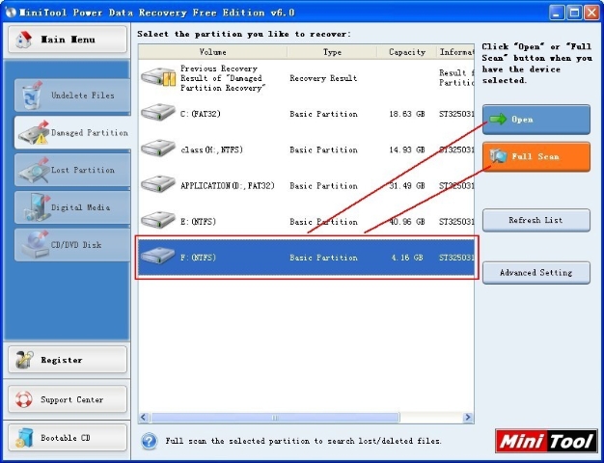Click the horizontal scrollbar left arrow
Viewport: 604px width, 463px height.
144,417
